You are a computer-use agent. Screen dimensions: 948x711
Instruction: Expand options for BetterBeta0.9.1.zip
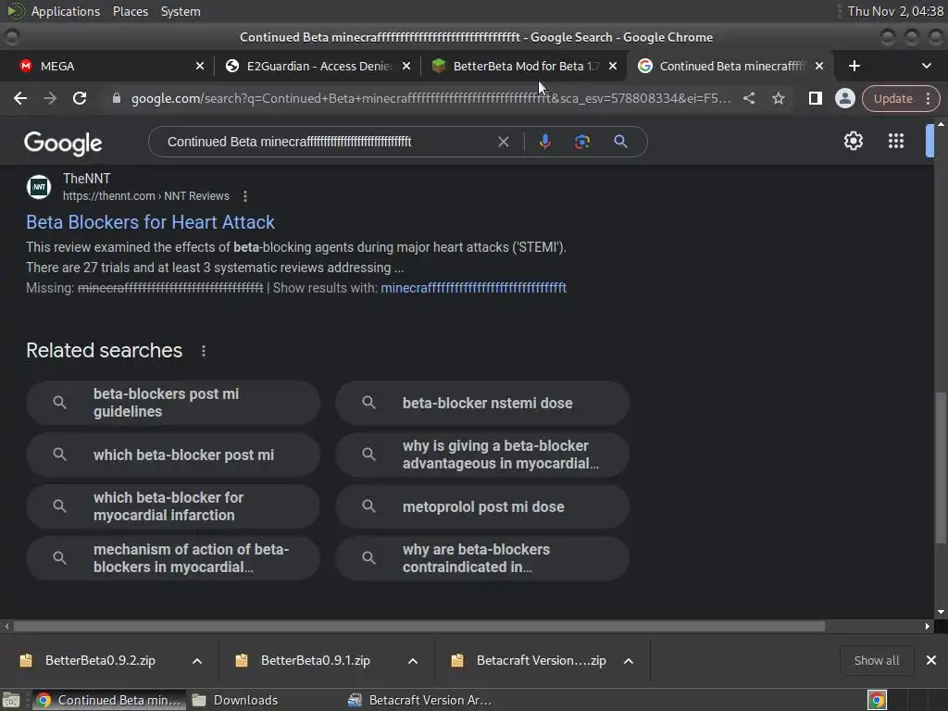pos(413,661)
